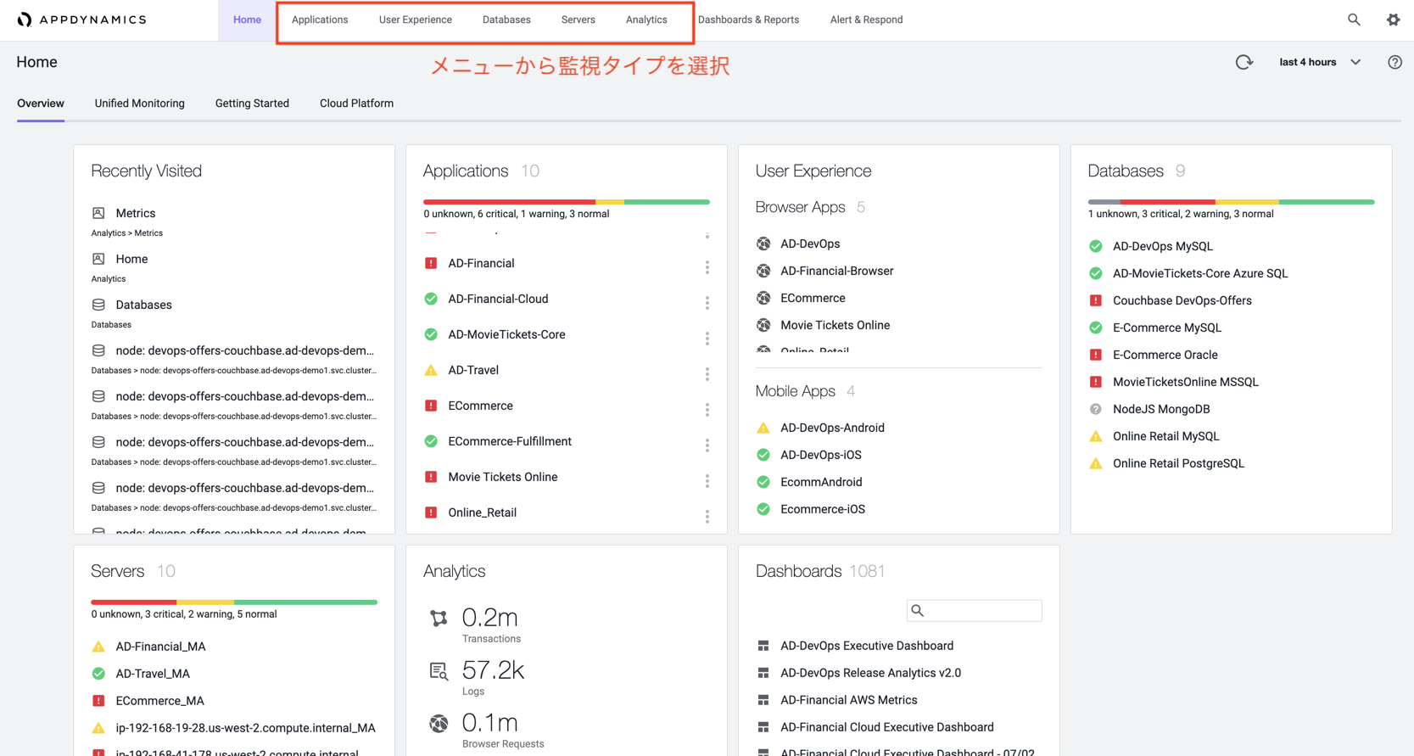Open E-Commerce Oracle database link

(x=1165, y=355)
